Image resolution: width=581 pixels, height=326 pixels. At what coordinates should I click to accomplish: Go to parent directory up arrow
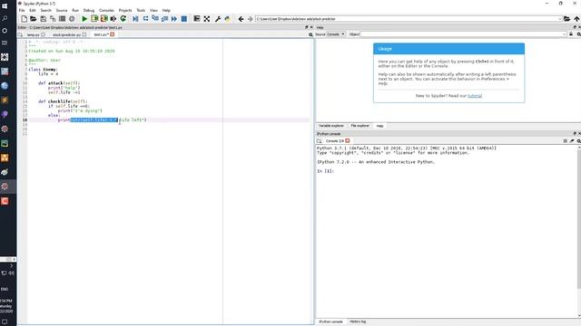[x=576, y=19]
